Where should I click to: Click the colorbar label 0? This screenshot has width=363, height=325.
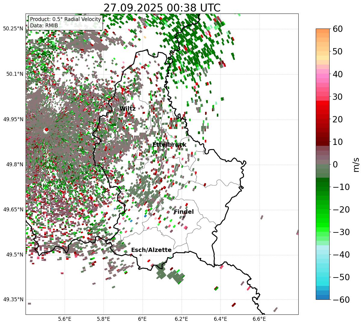(335, 164)
